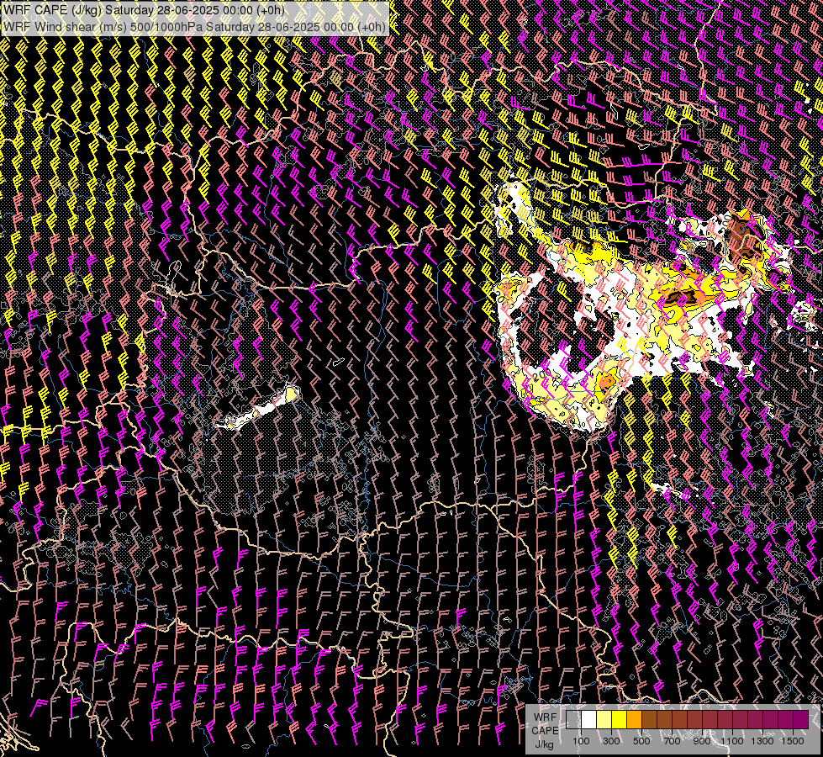Click the legend value 1500
This screenshot has height=757, width=823.
(793, 741)
